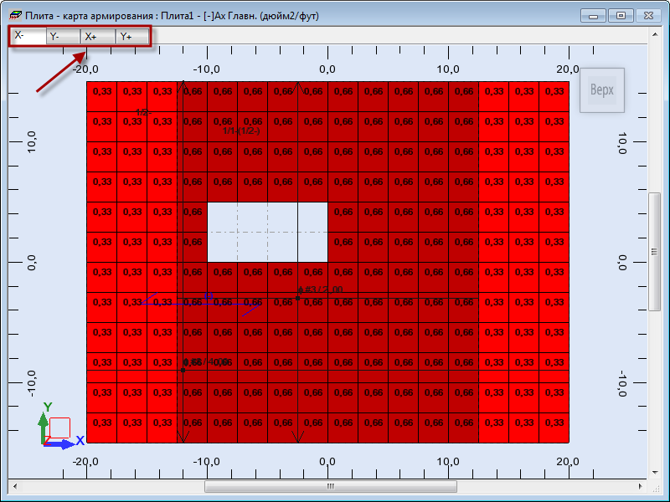
Task: Click the 1/1-(1/2-) zone label
Action: click(241, 131)
